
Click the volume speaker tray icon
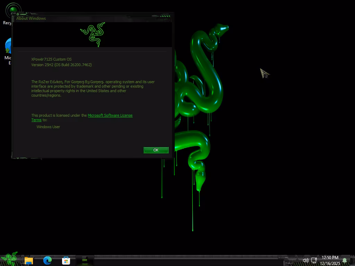point(305,260)
